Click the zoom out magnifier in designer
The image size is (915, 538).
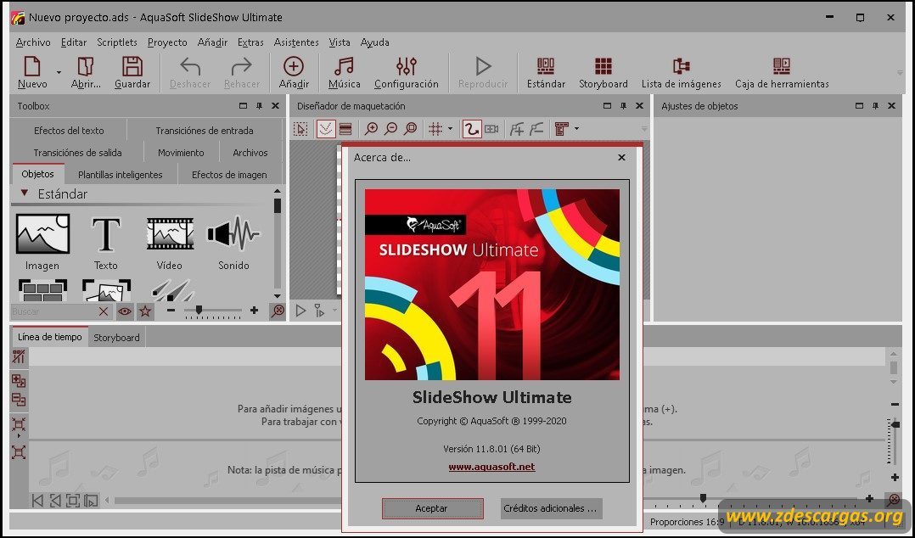coord(391,129)
